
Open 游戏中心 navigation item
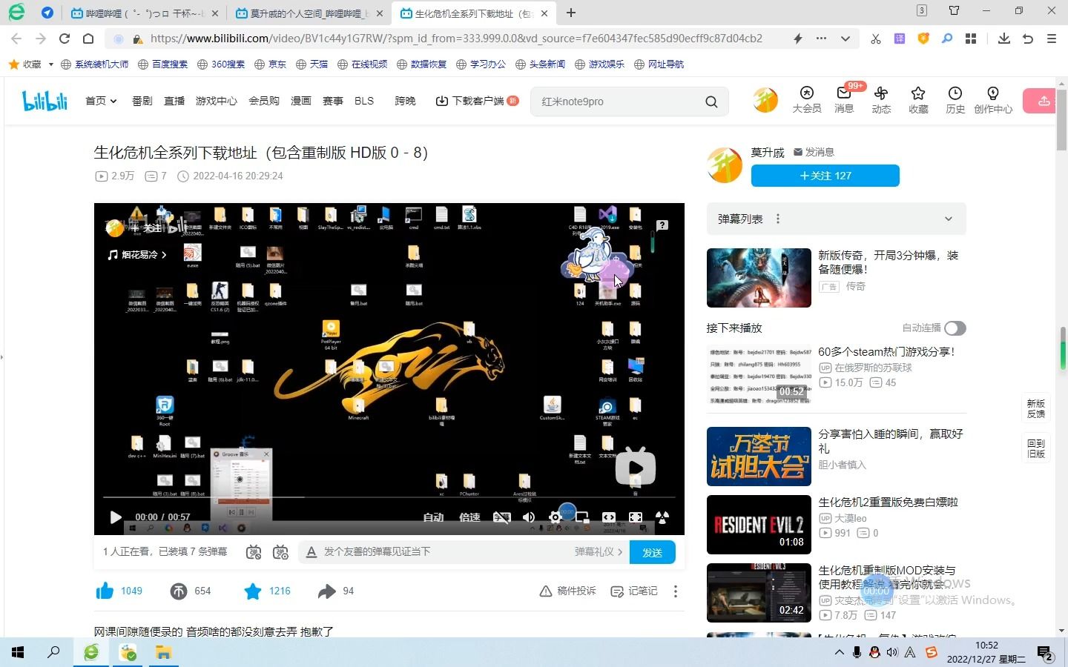(x=217, y=101)
